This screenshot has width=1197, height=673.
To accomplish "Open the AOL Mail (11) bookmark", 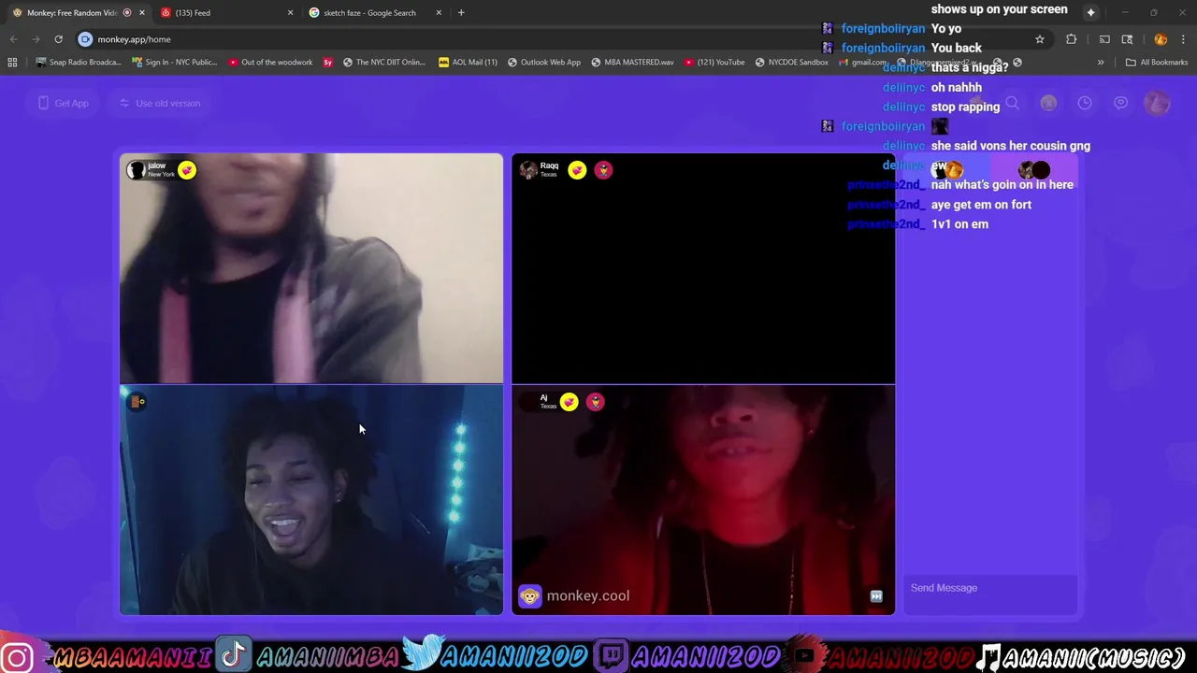I will [468, 63].
